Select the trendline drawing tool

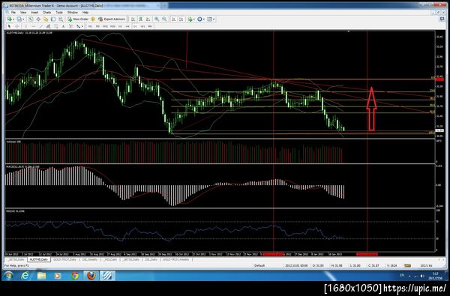click(x=41, y=26)
